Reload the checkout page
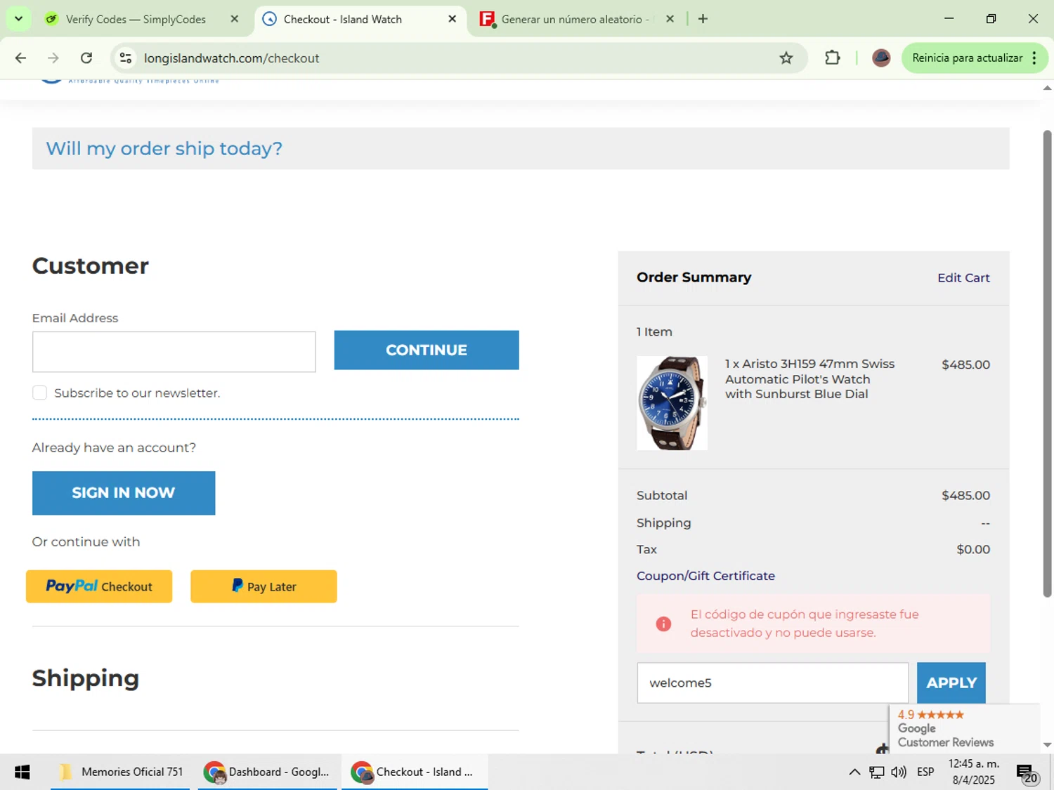The width and height of the screenshot is (1054, 790). (86, 58)
